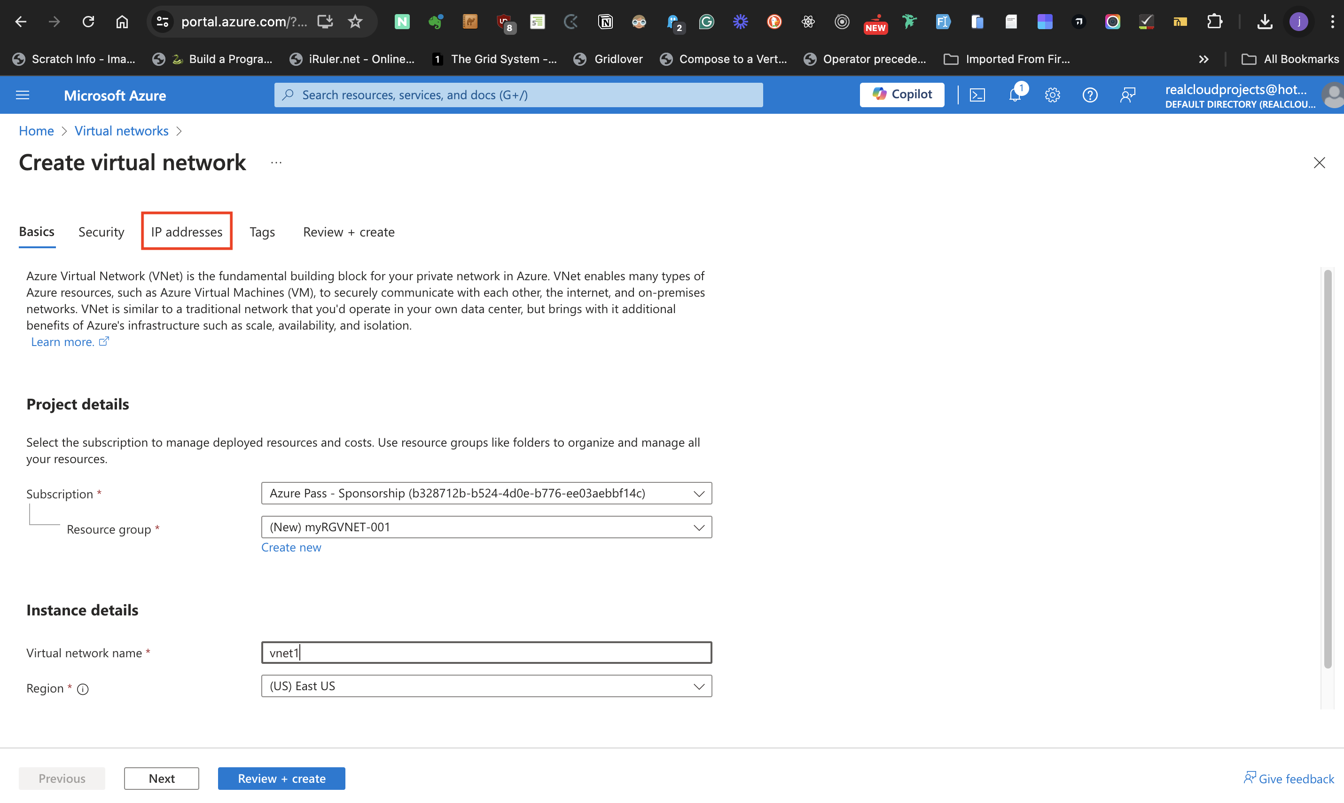Expand the Resource group dropdown
The height and width of the screenshot is (803, 1344).
click(x=486, y=527)
